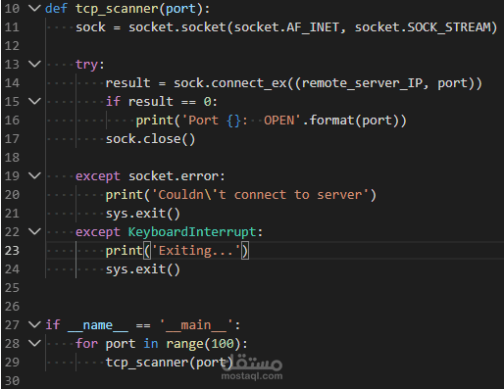Click 'connect_ex' on line 14

(249, 83)
